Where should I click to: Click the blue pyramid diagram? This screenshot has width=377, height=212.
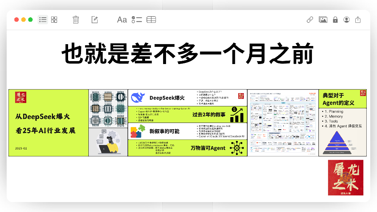pos(337,143)
